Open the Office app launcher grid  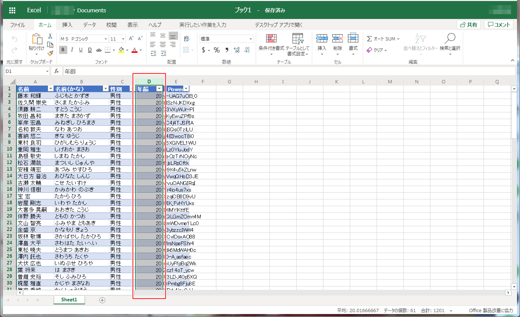coord(12,10)
